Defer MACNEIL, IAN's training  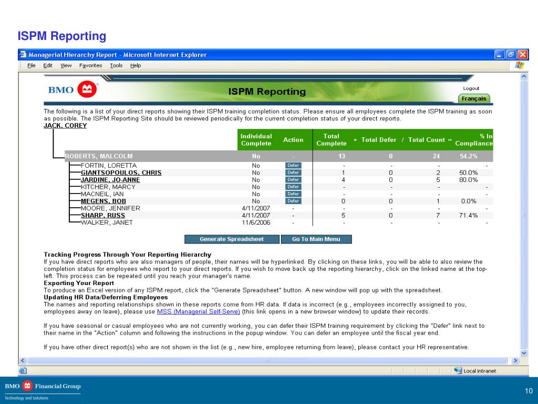(293, 194)
